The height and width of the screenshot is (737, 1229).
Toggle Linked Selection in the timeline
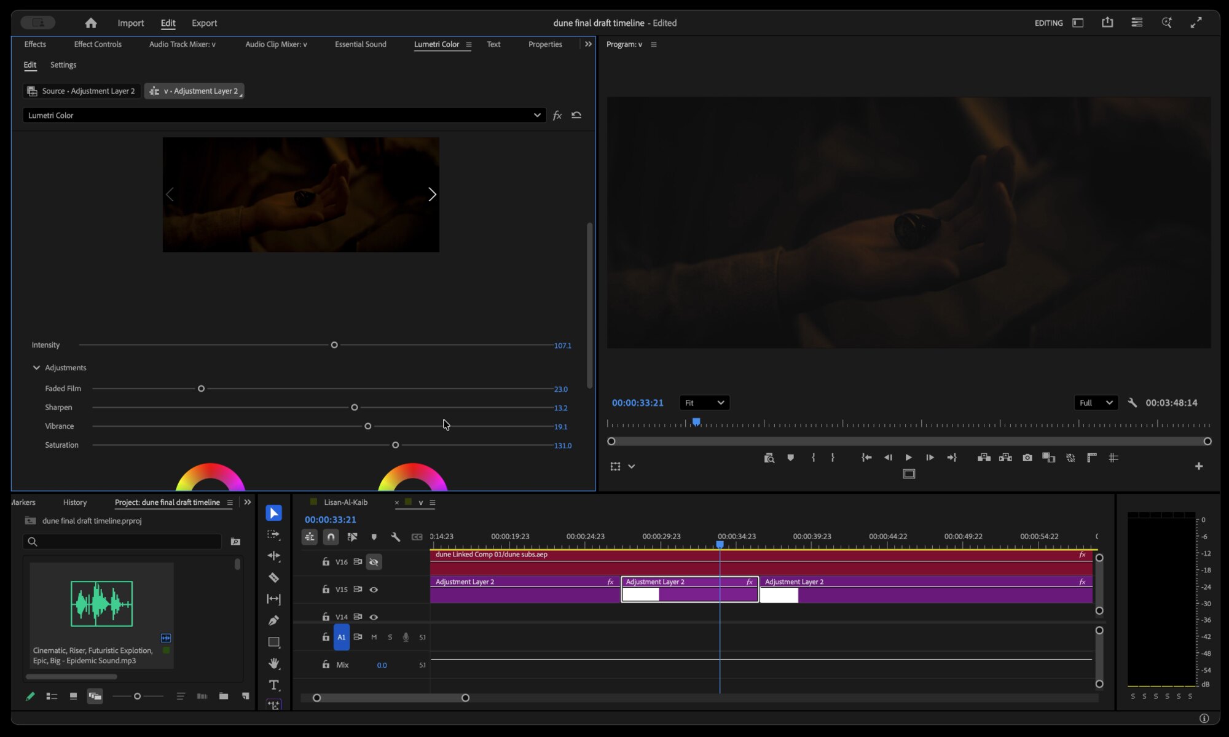(352, 537)
